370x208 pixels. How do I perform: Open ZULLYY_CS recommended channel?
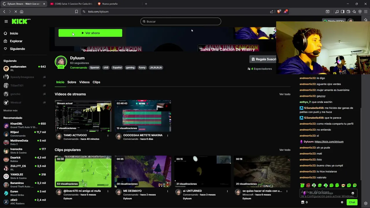tap(24, 168)
